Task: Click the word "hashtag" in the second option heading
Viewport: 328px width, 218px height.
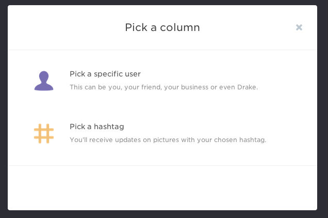Action: [x=109, y=127]
